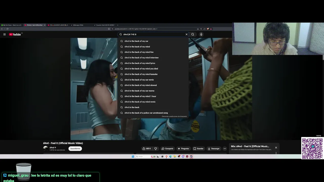The image size is (324, 182).
Task: Switch to the BLACKLIST is BACK tab
Action: (x=59, y=25)
